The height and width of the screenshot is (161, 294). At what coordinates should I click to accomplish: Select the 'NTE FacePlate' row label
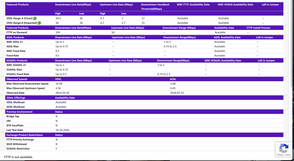tap(15, 126)
